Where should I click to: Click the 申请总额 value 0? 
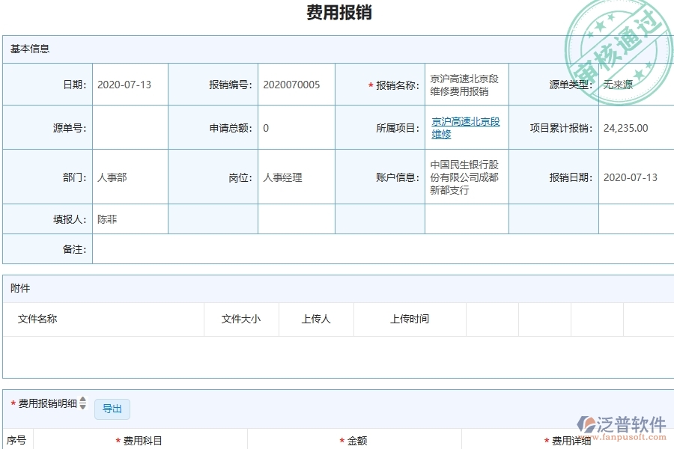click(266, 127)
